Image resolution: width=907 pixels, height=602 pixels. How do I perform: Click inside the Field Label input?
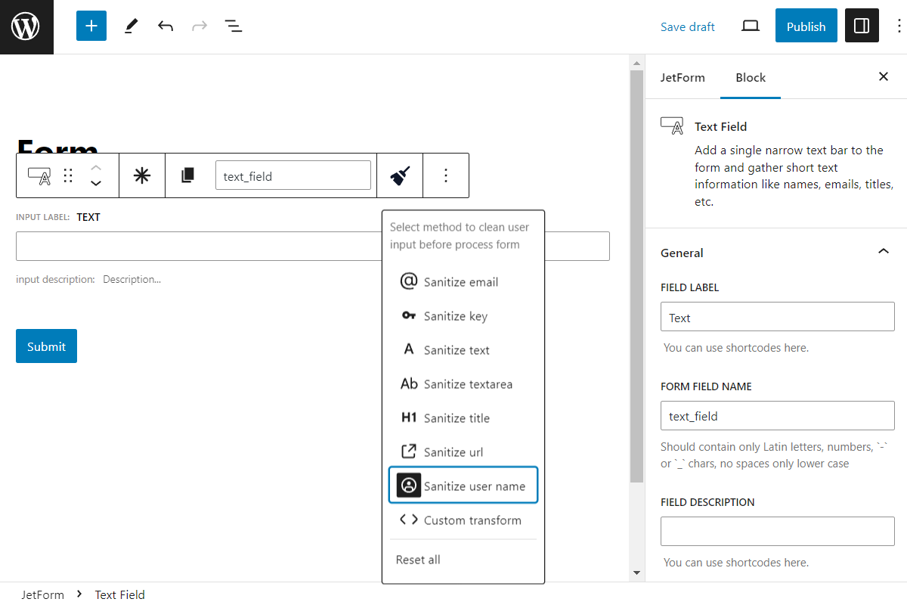[777, 316]
